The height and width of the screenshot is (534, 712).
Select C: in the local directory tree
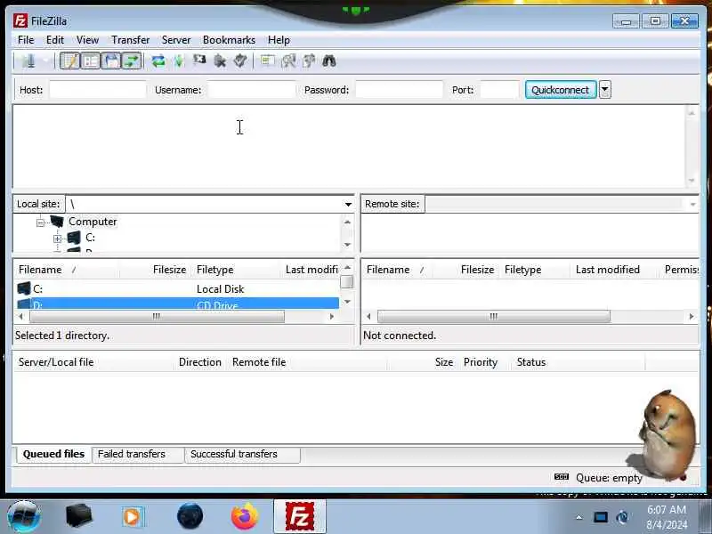pos(91,238)
